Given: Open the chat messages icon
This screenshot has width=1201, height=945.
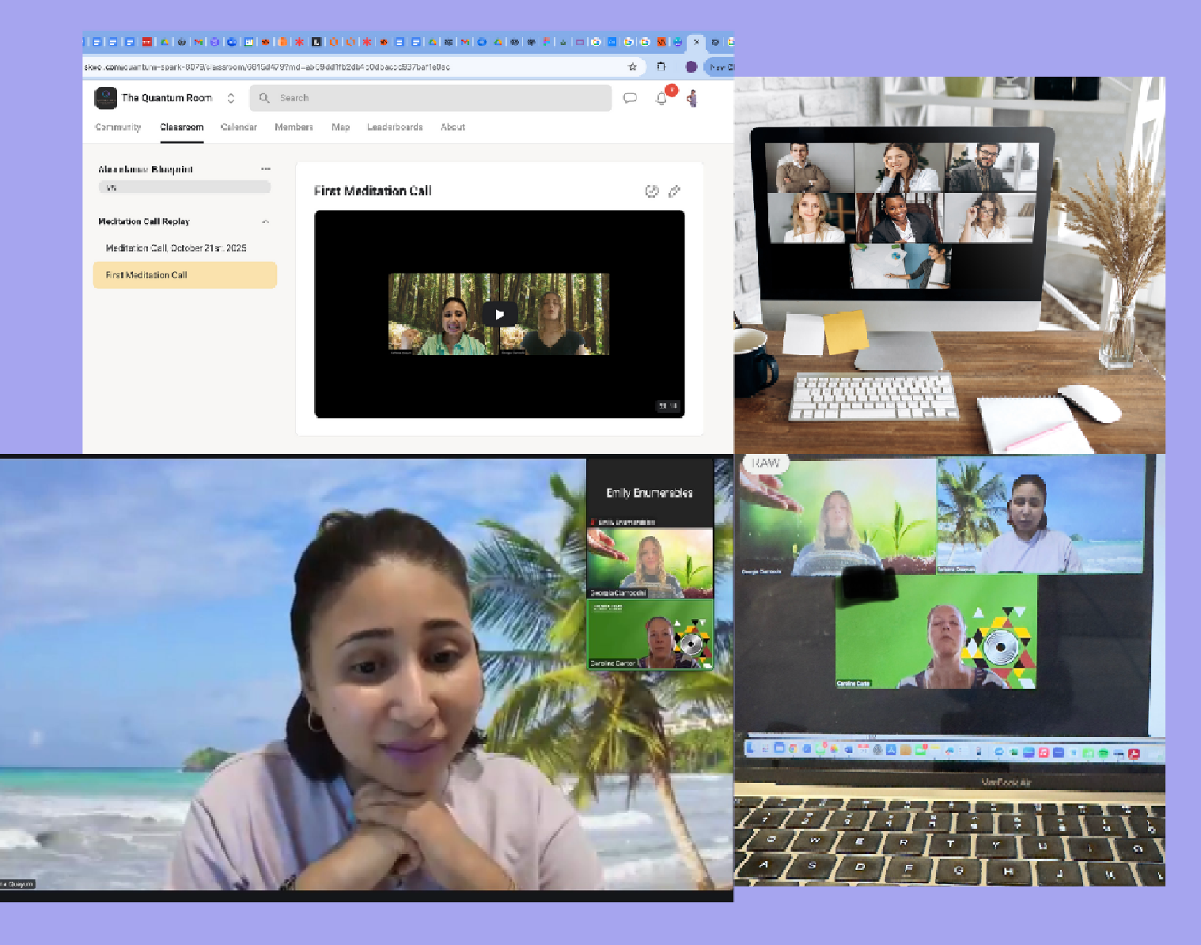Looking at the screenshot, I should click(x=630, y=98).
